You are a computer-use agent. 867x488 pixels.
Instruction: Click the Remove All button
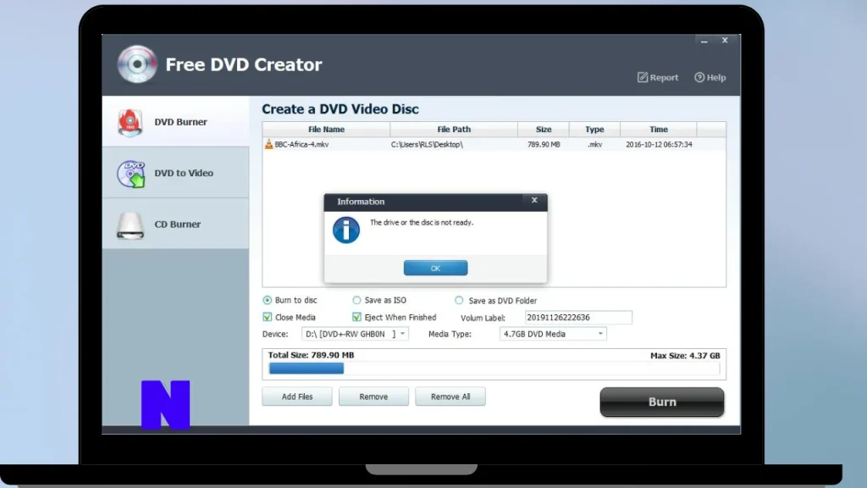(x=450, y=396)
